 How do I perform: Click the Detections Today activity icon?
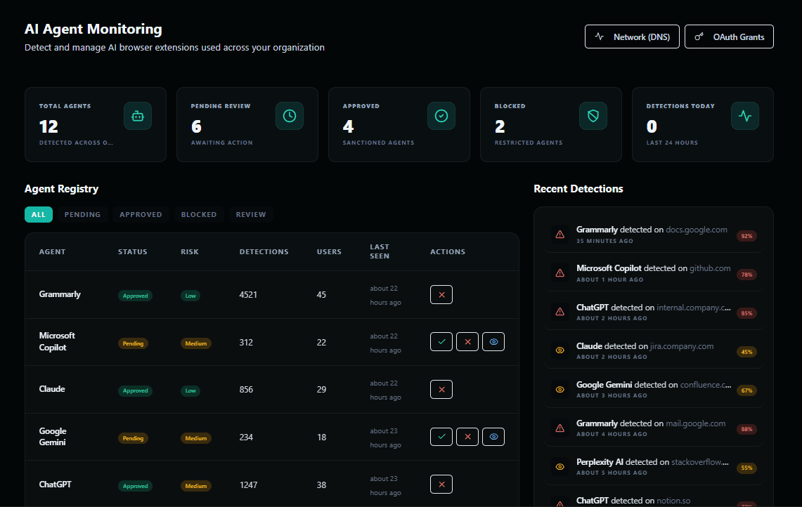click(x=745, y=116)
